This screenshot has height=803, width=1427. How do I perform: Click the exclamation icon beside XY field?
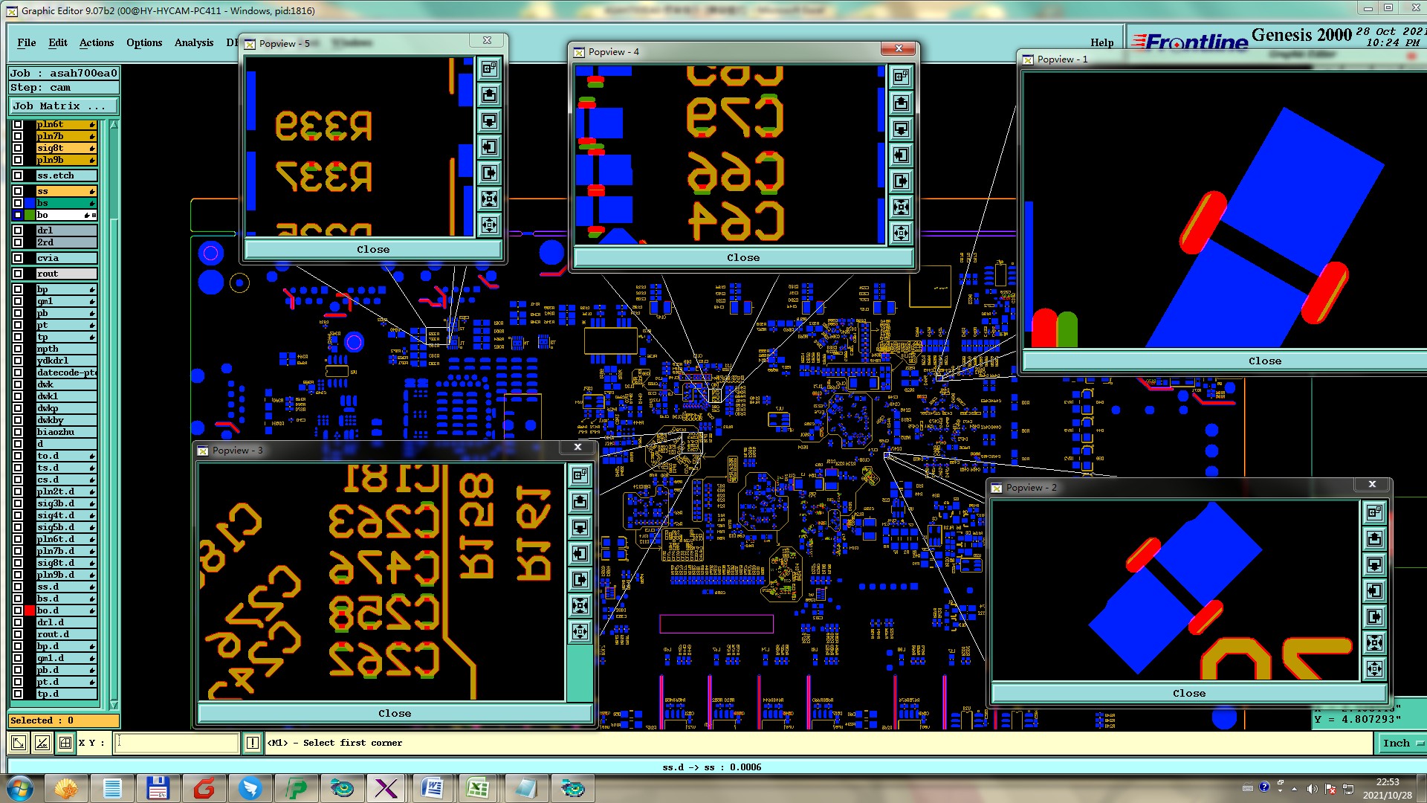pos(253,742)
